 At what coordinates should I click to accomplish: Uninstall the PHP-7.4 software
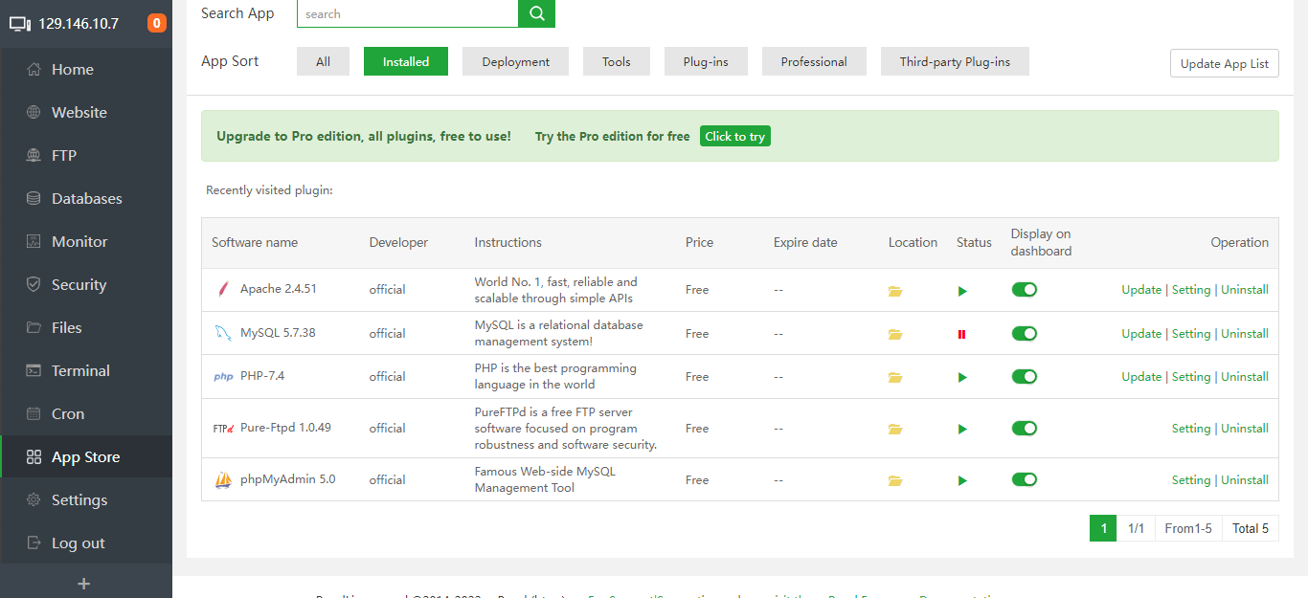pyautogui.click(x=1245, y=377)
